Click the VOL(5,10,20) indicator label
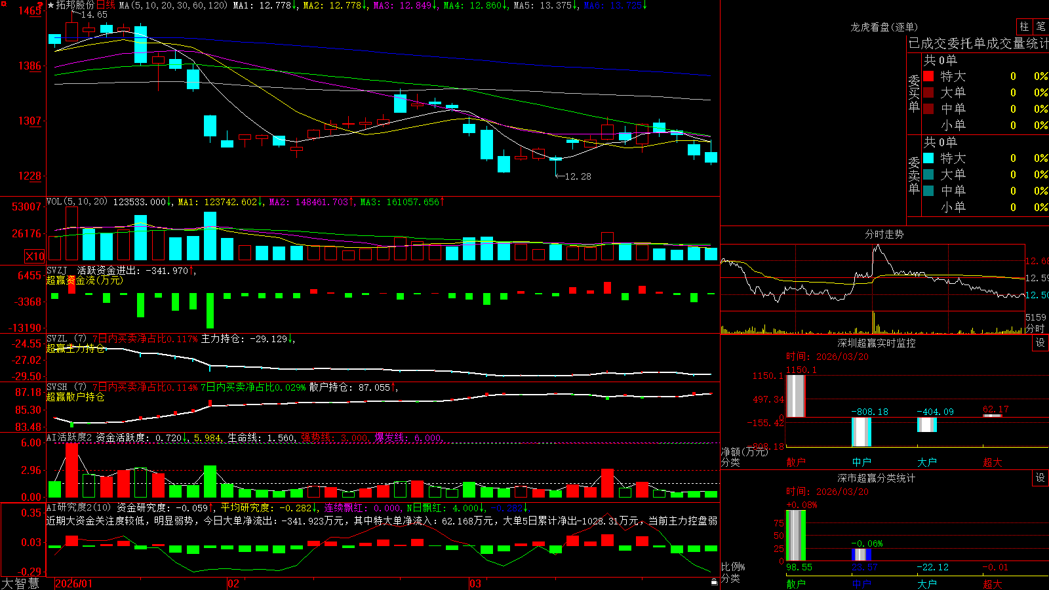 [x=77, y=202]
